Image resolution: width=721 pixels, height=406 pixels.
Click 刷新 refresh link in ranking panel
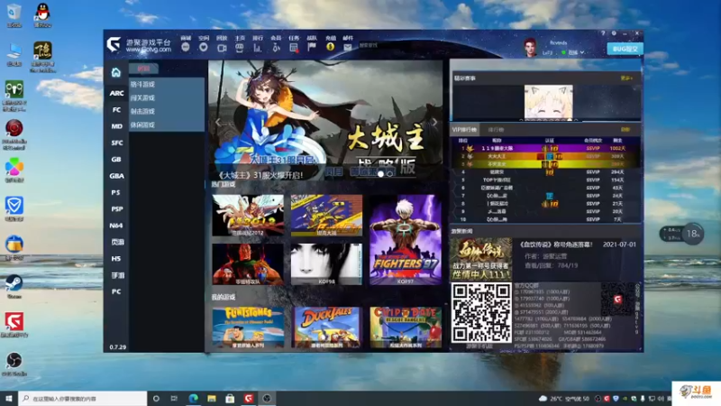tap(625, 130)
